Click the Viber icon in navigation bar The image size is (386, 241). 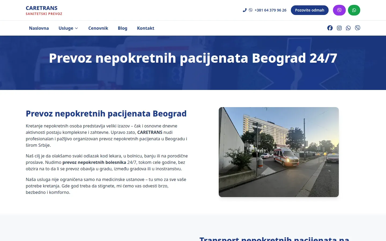(358, 28)
